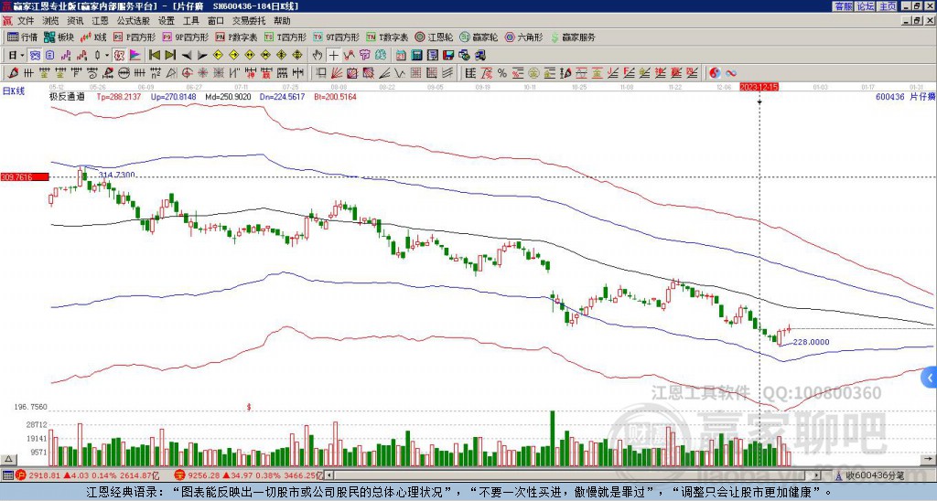The image size is (937, 501).
Task: Jump to last bar with green skip-forward icon
Action: [170, 56]
